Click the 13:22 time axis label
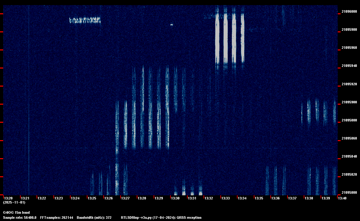The height and width of the screenshot is (221, 360). coord(42,198)
